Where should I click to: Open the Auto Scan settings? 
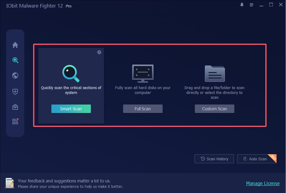[257, 159]
